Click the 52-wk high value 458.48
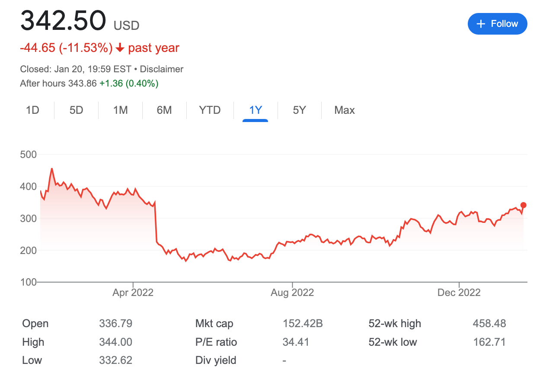 click(x=489, y=324)
